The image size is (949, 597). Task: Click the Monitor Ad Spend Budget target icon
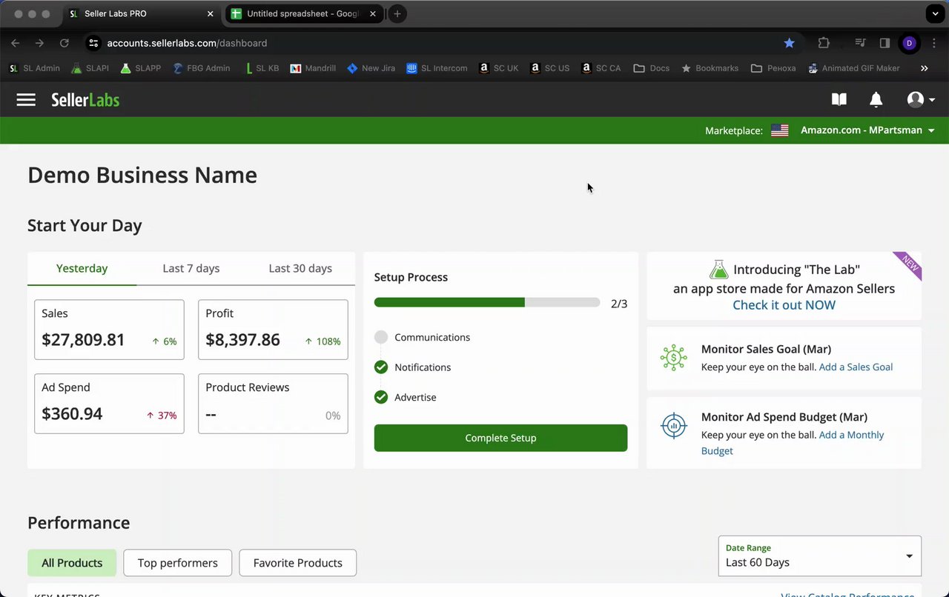[673, 426]
